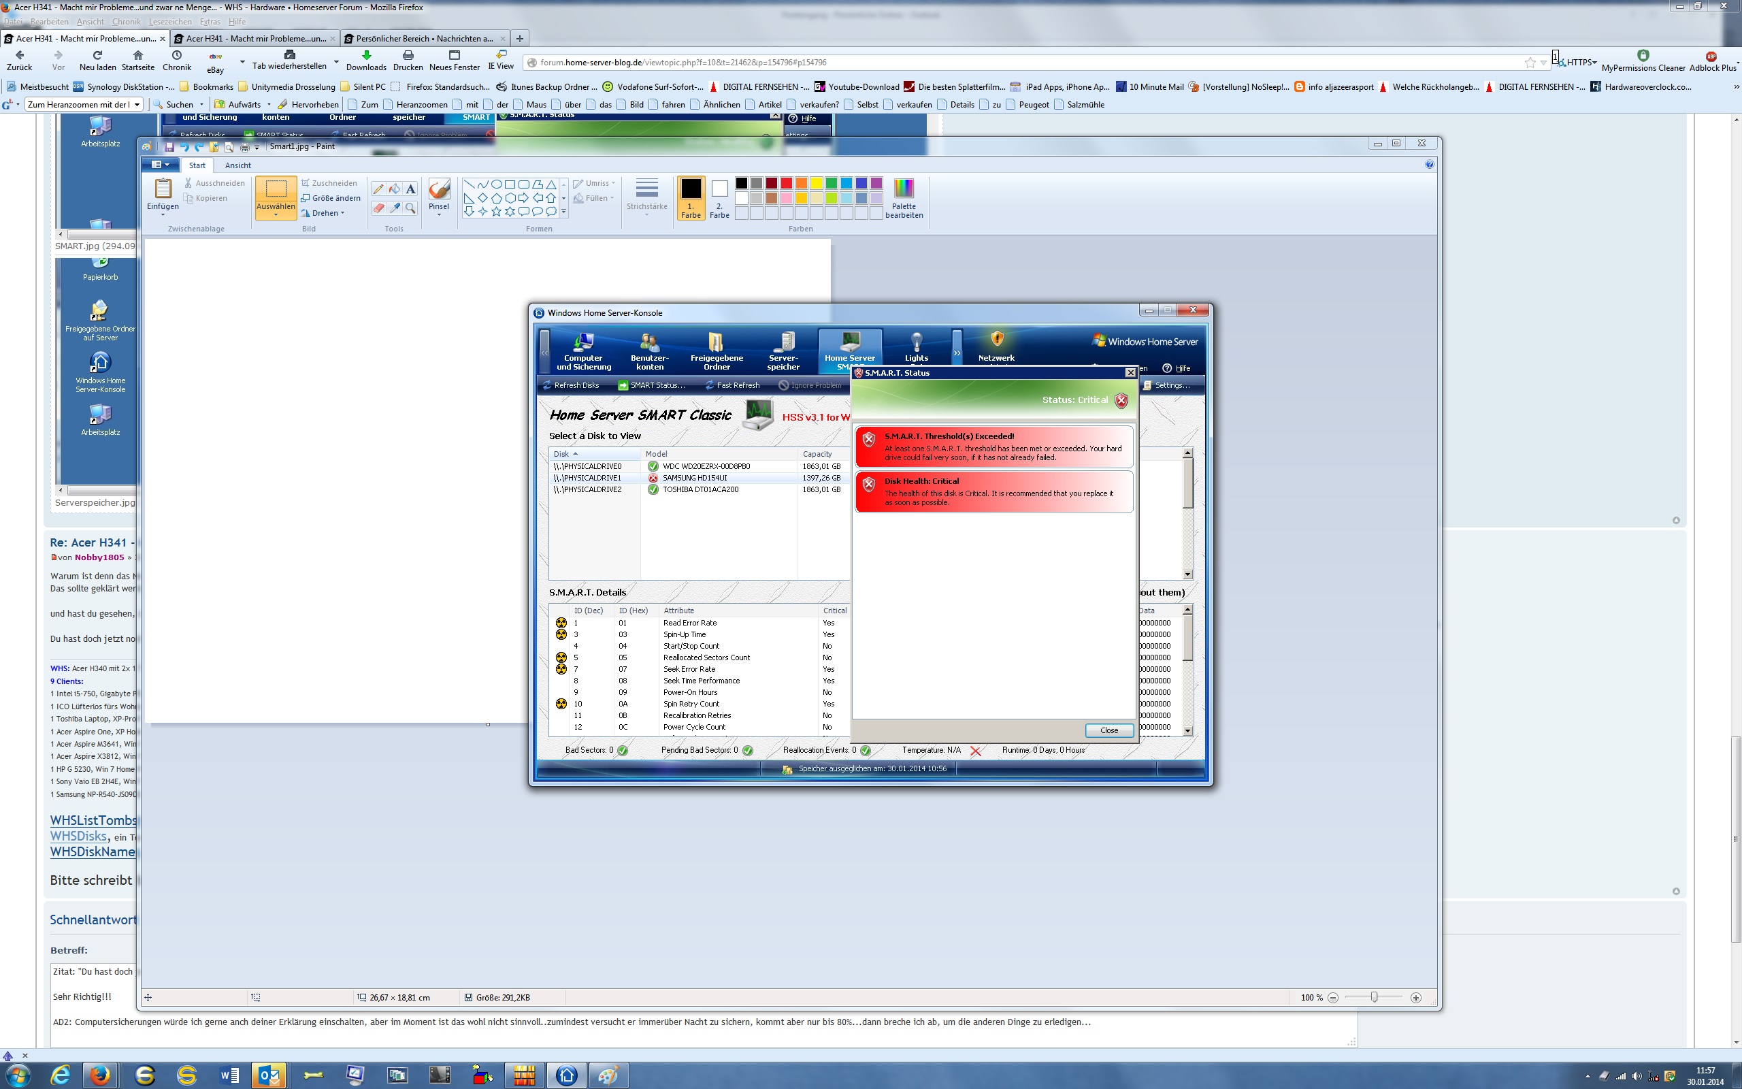Click Outlook icon in Windows taskbar
Screen dimensions: 1742x1089
[x=269, y=1075]
